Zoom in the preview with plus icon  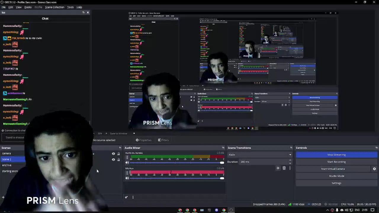[106, 133]
